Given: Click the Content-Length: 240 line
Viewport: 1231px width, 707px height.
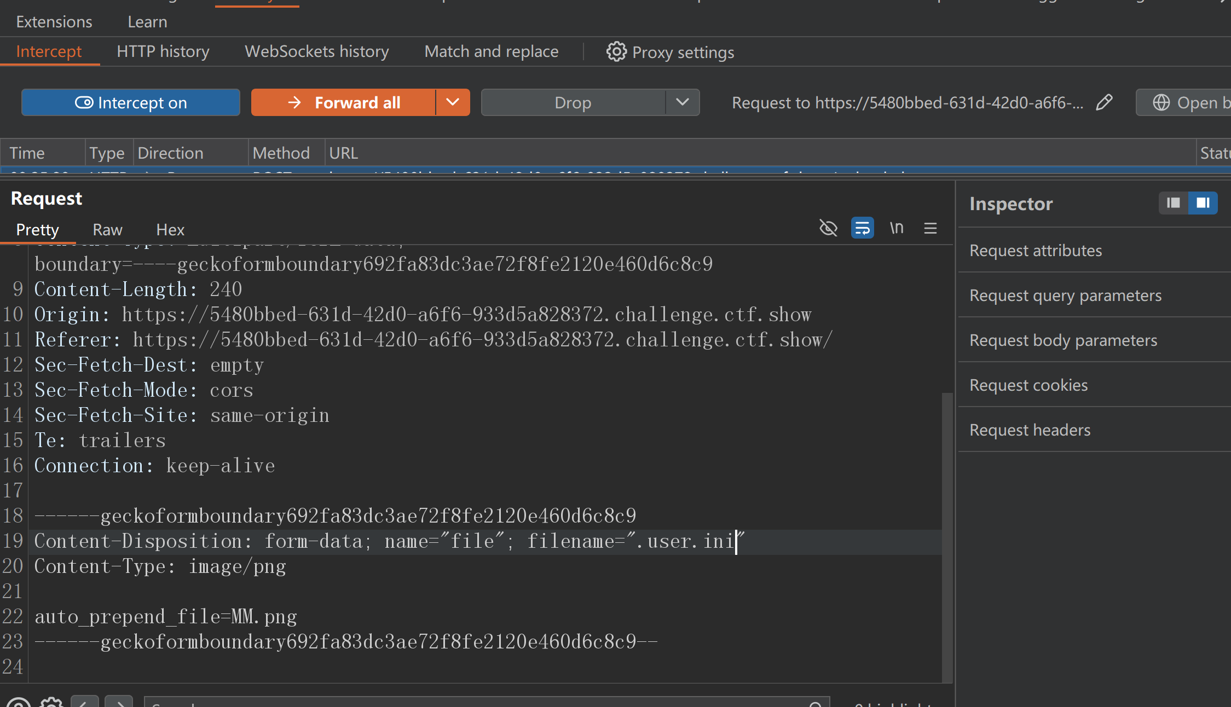Looking at the screenshot, I should (138, 289).
